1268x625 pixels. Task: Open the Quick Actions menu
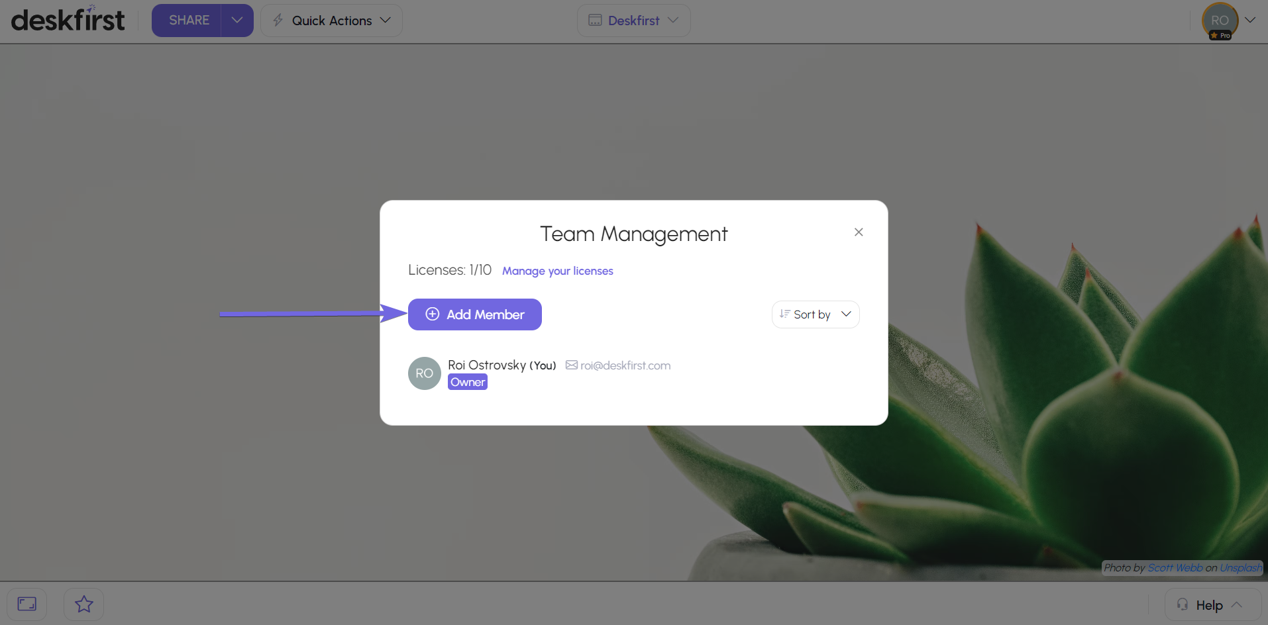(331, 21)
